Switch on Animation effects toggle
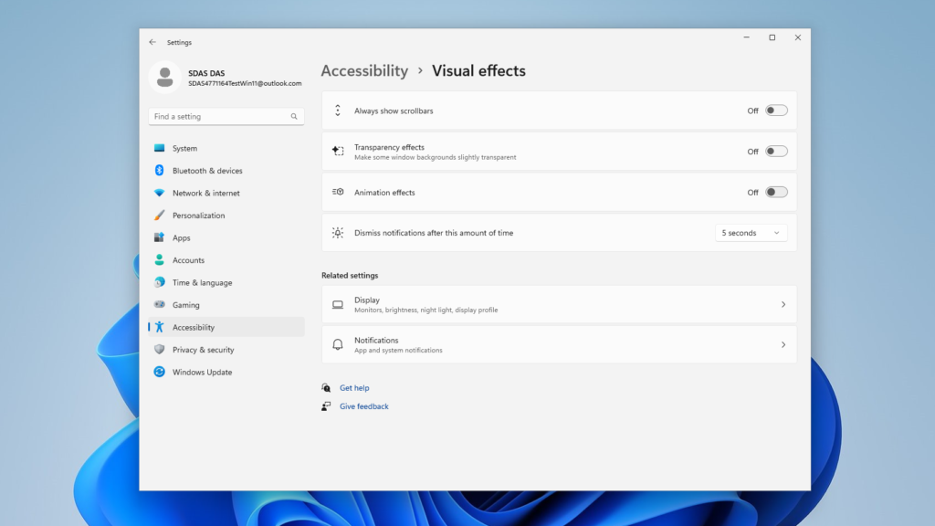 tap(776, 192)
